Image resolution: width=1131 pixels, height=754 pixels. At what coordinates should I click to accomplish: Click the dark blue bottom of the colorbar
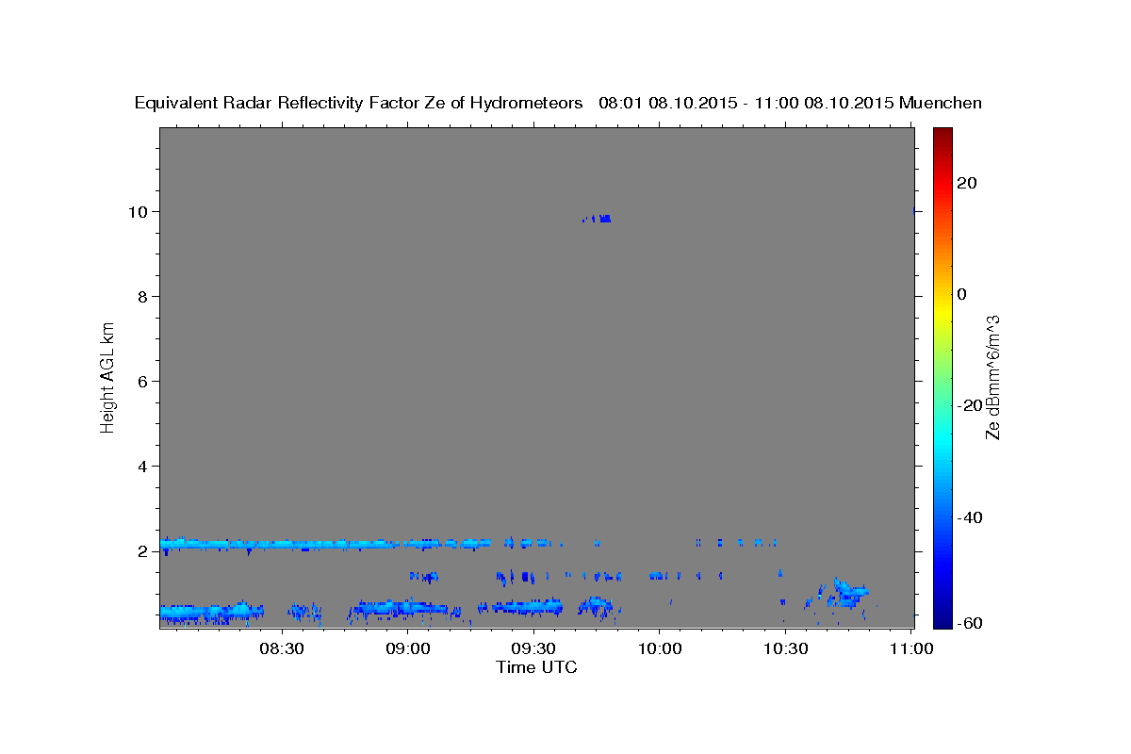click(x=942, y=617)
